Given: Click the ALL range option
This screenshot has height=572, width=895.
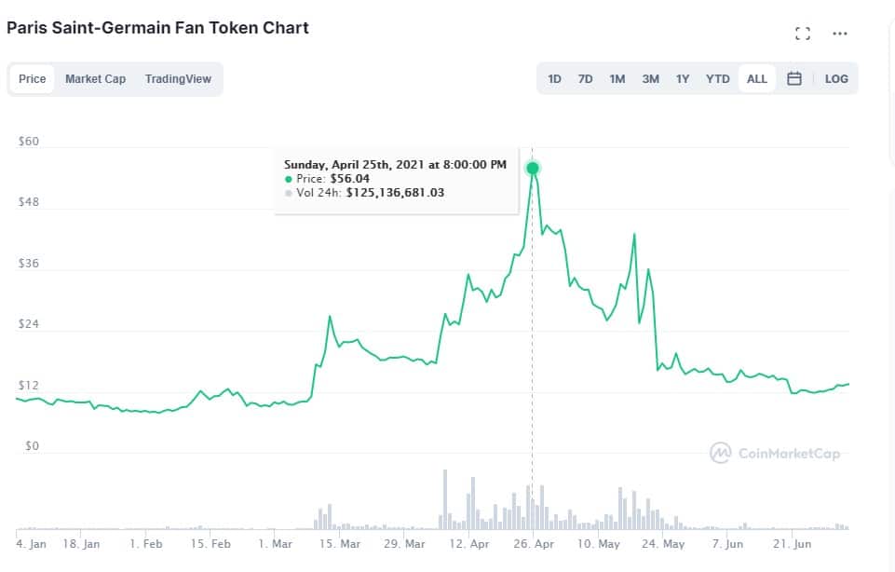Looking at the screenshot, I should point(755,79).
